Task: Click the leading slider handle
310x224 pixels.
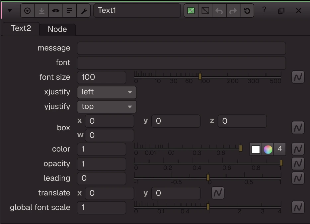Action: point(208,177)
